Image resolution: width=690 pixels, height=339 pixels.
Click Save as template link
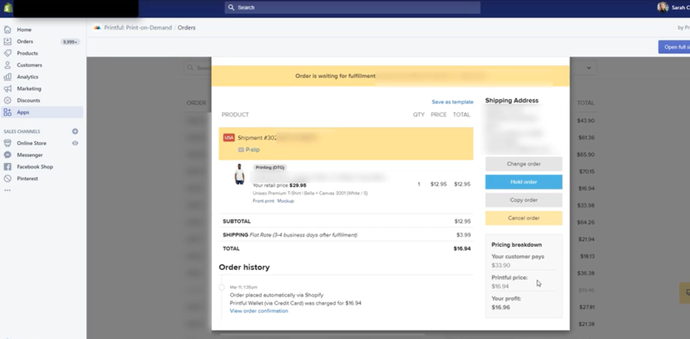pyautogui.click(x=452, y=102)
